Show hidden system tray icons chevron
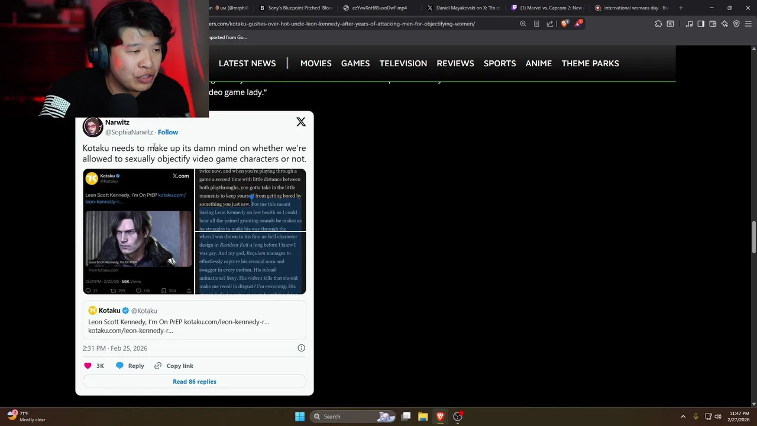The width and height of the screenshot is (757, 426). pos(683,417)
